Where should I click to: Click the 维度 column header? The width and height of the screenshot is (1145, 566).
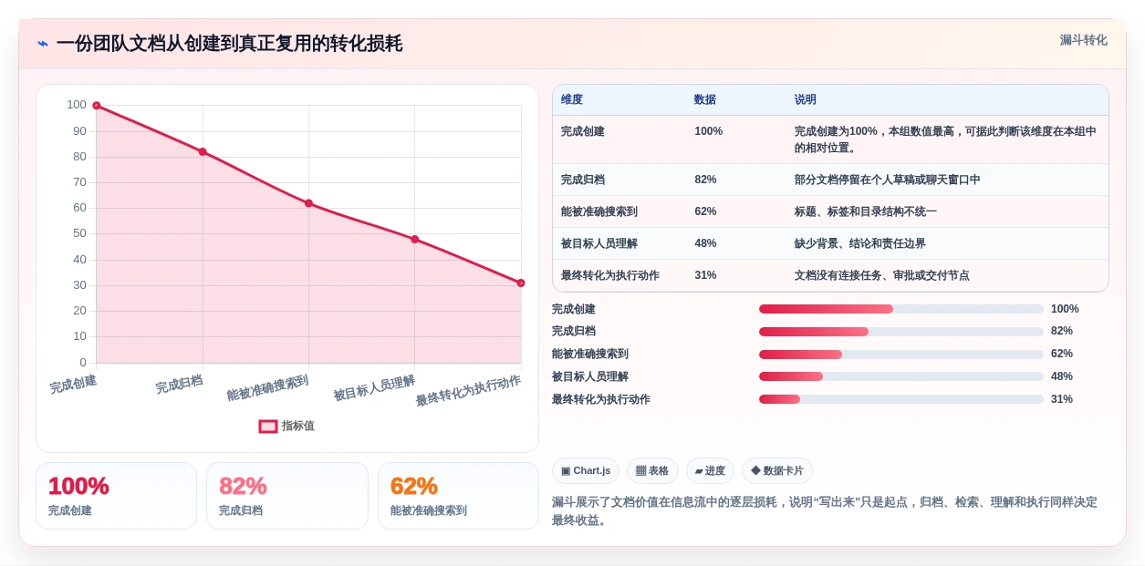pyautogui.click(x=572, y=100)
